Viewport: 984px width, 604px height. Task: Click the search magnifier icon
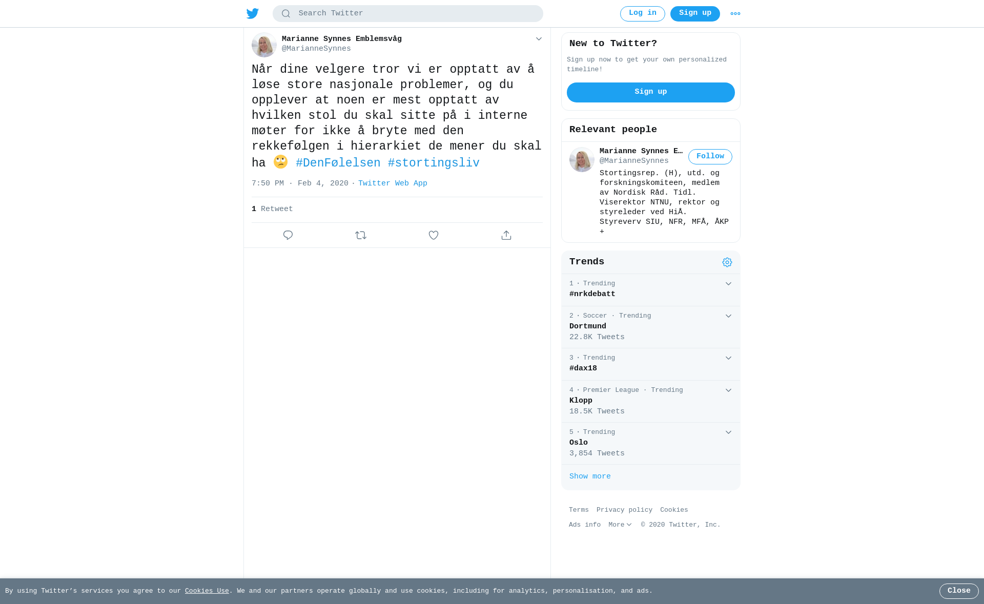click(x=286, y=14)
